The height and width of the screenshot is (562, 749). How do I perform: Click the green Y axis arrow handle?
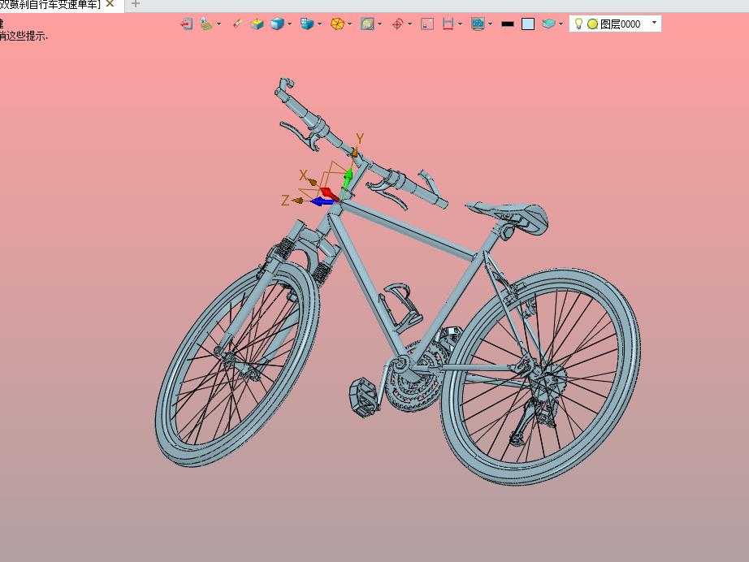tap(348, 176)
